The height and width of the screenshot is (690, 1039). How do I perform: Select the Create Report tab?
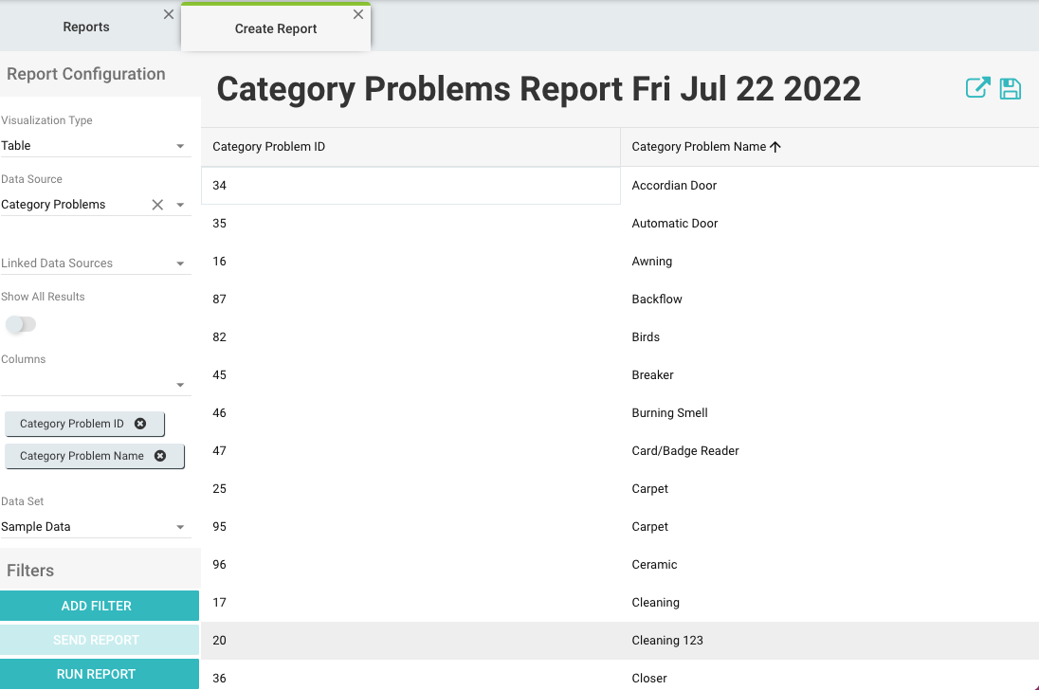click(276, 29)
